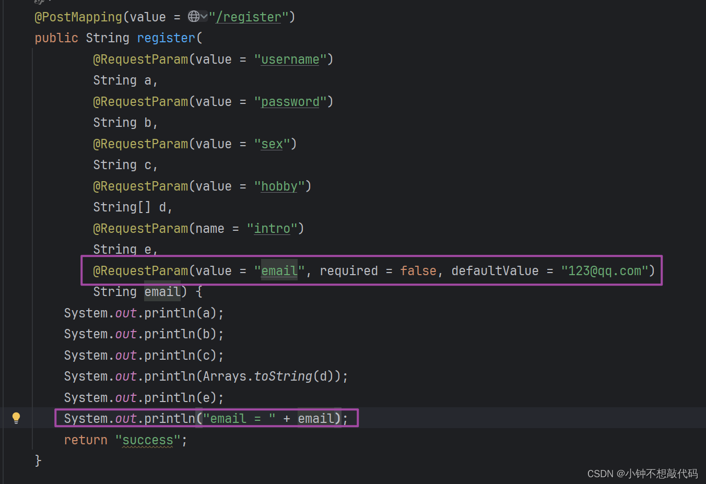The image size is (706, 484).
Task: Click the String a parameter line
Action: click(125, 80)
